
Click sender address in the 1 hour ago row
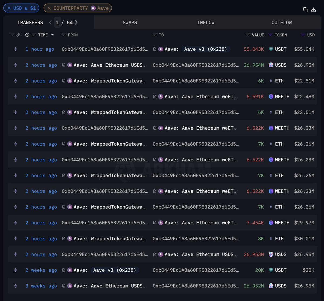(105, 49)
